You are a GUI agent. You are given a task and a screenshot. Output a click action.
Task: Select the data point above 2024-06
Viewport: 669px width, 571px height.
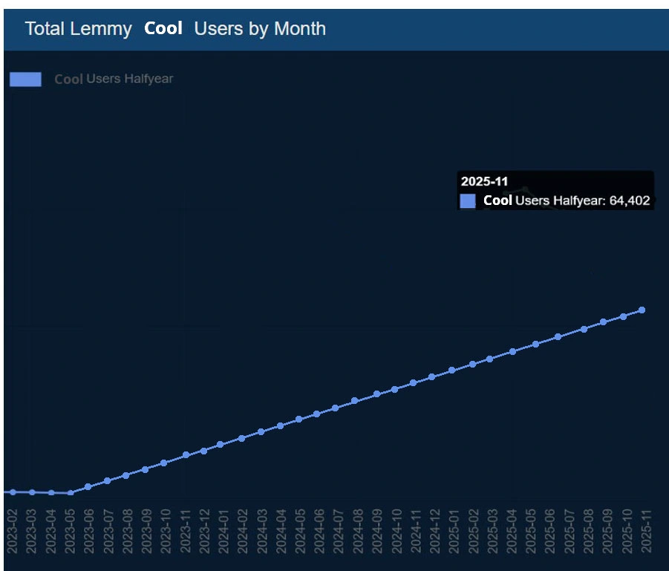(x=316, y=414)
